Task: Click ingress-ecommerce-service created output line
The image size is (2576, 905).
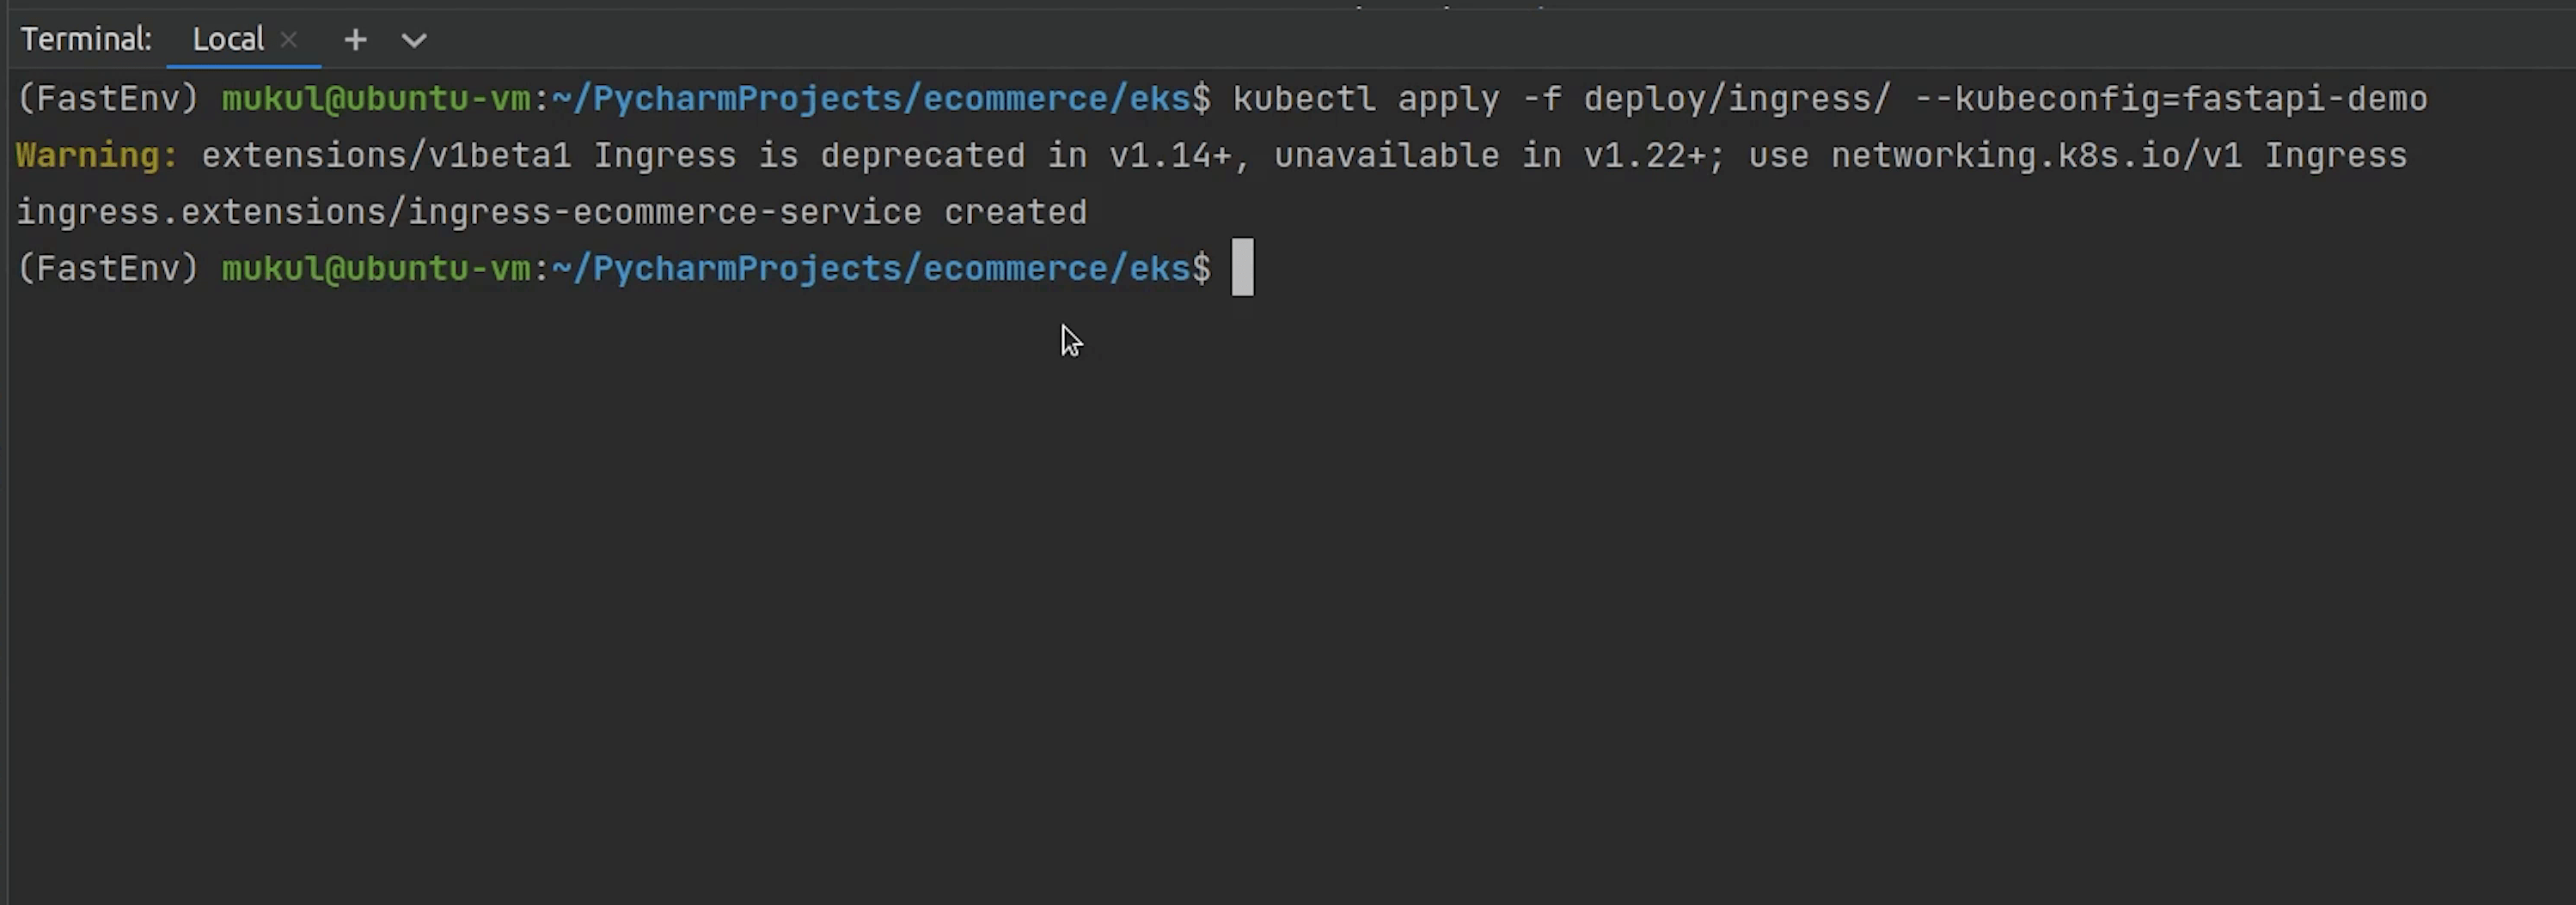Action: coord(552,213)
